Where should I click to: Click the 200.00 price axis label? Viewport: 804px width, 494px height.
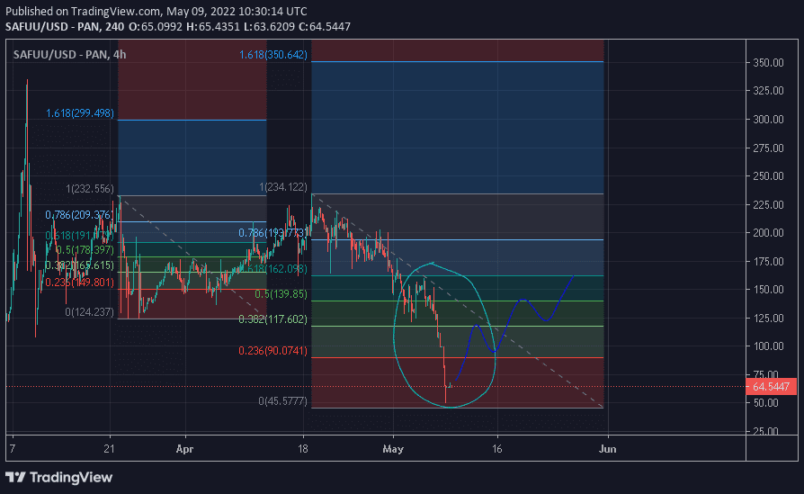[766, 233]
